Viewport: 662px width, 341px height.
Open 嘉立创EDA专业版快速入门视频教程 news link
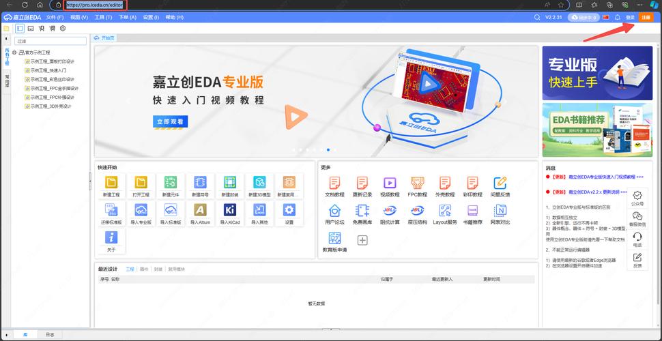coord(606,177)
